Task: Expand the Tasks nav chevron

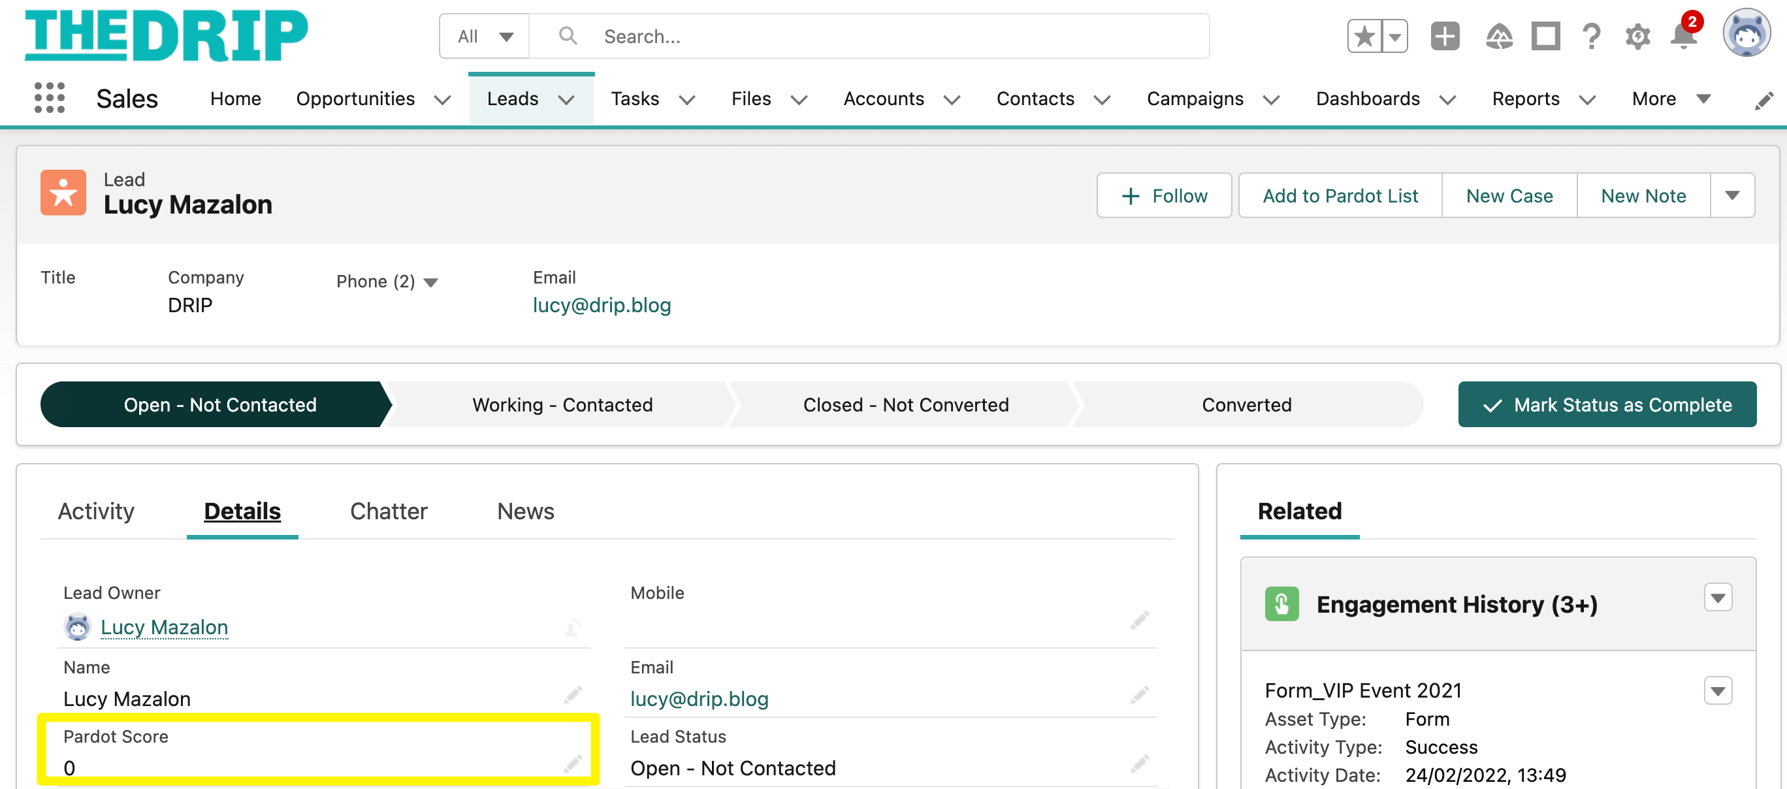Action: (x=686, y=100)
